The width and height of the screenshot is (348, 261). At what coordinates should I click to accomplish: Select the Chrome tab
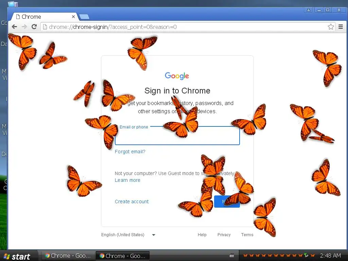(45, 17)
